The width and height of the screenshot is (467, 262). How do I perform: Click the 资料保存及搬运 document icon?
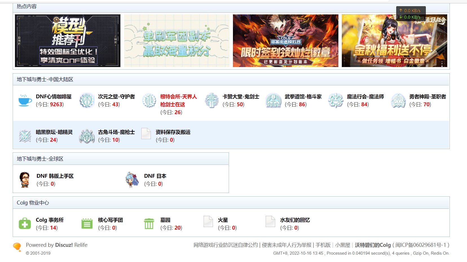click(146, 134)
